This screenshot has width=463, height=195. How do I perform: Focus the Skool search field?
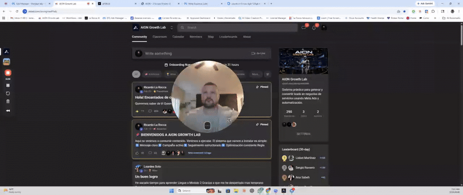(237, 28)
